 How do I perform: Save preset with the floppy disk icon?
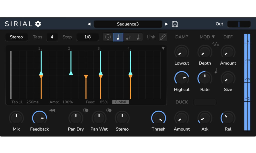(175, 24)
